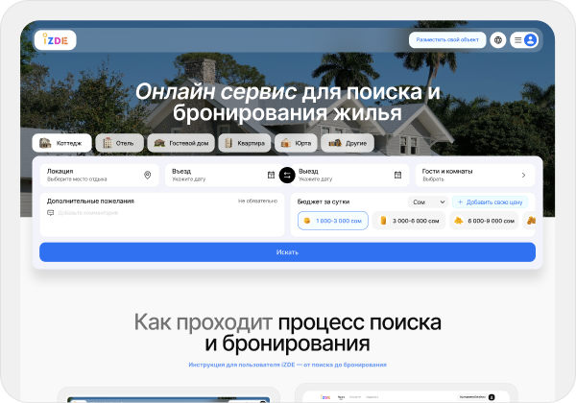576x403 pixels.
Task: Click the location pin icon
Action: click(x=147, y=175)
